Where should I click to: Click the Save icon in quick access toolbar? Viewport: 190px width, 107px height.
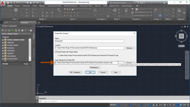[x=15, y=3]
